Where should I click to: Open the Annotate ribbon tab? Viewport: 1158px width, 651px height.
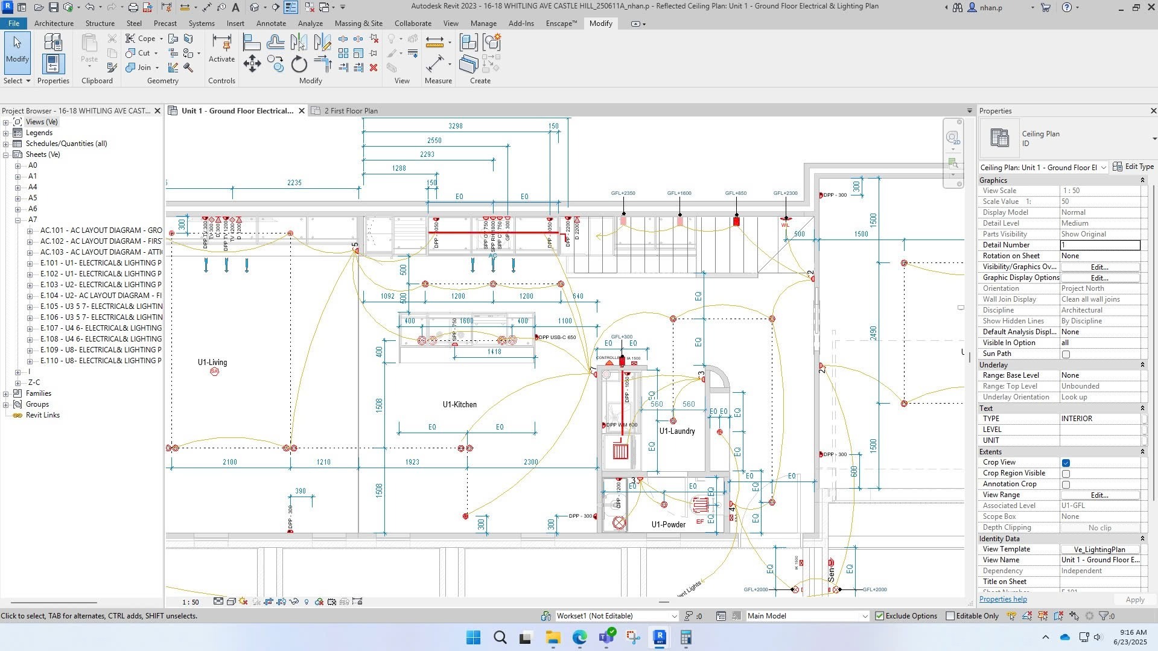271,24
